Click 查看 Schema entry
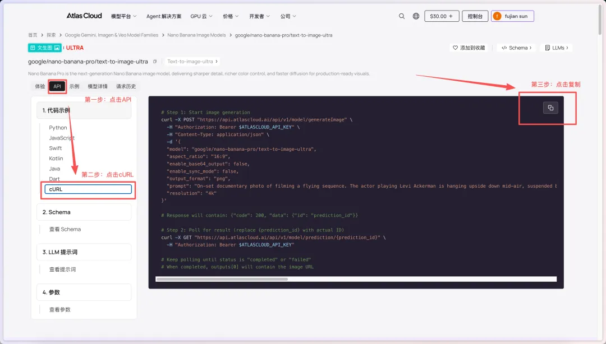The width and height of the screenshot is (606, 344). tap(65, 229)
